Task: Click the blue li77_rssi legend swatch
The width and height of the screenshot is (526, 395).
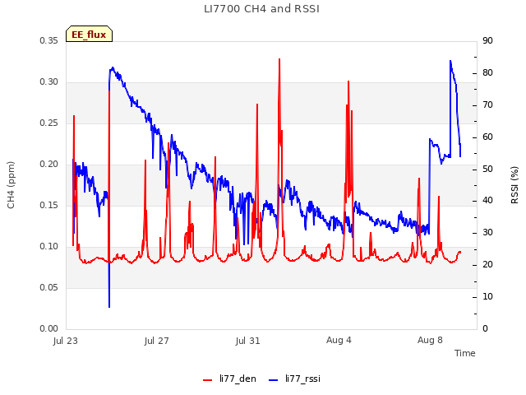Action: point(274,380)
